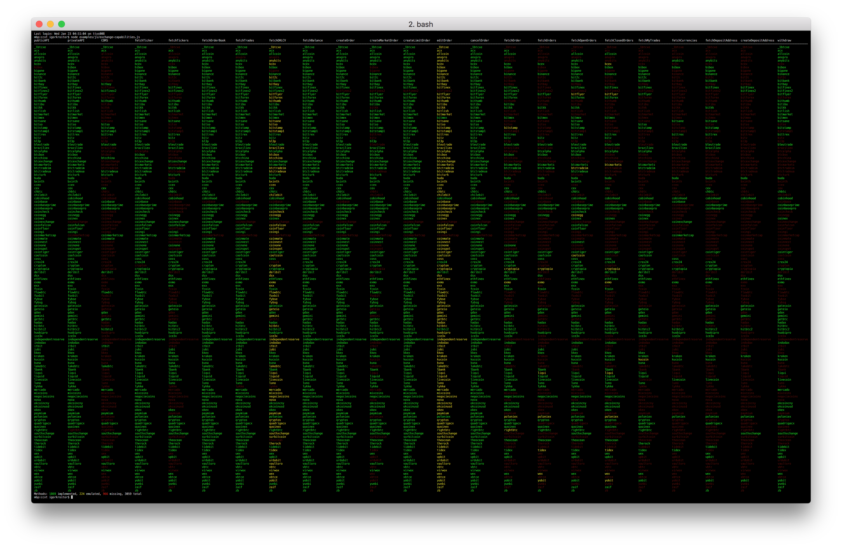Click the red close window button

39,24
